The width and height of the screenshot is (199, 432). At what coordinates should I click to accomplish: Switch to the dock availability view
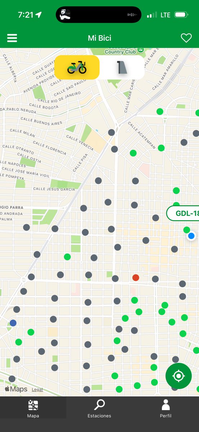coord(122,67)
